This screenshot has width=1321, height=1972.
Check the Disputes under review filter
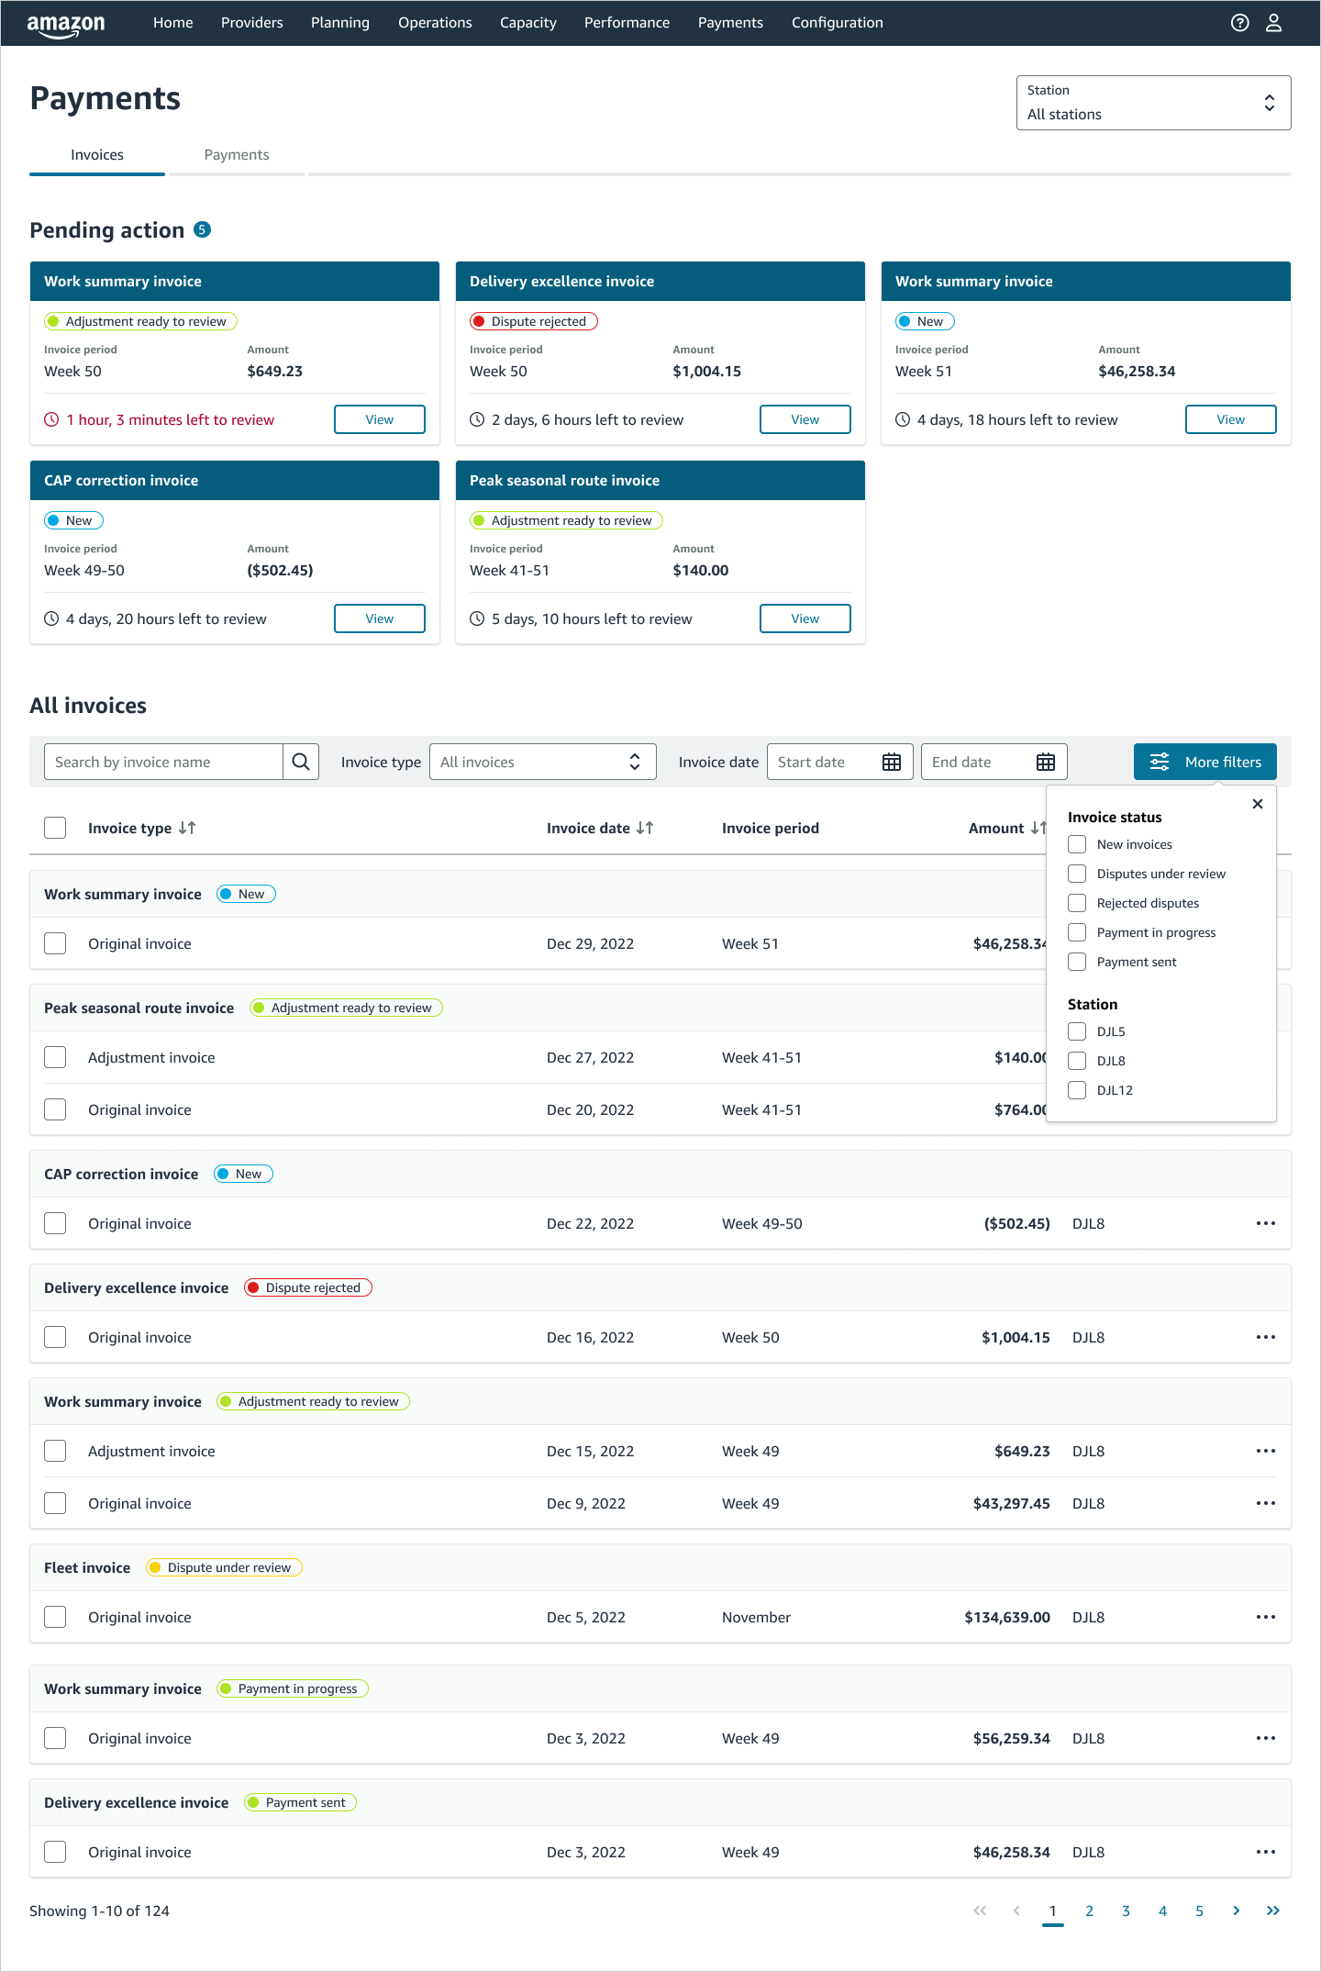point(1077,874)
